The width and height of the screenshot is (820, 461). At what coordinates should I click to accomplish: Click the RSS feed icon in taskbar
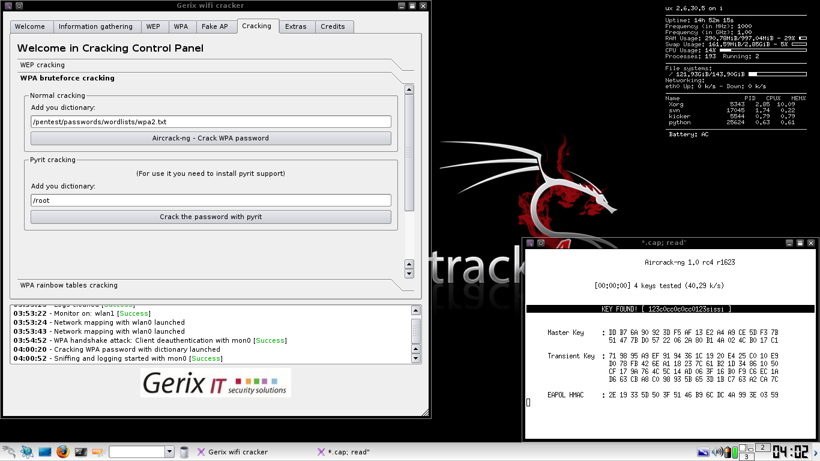tap(99, 452)
